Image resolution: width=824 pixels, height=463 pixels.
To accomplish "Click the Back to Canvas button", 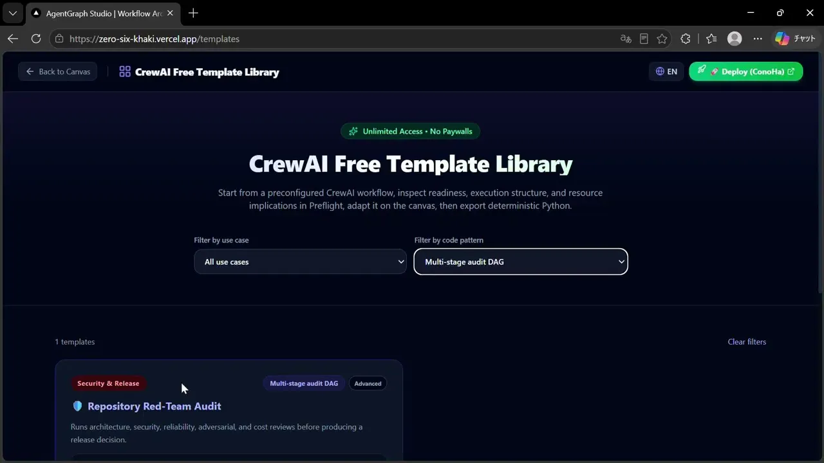I will [58, 71].
